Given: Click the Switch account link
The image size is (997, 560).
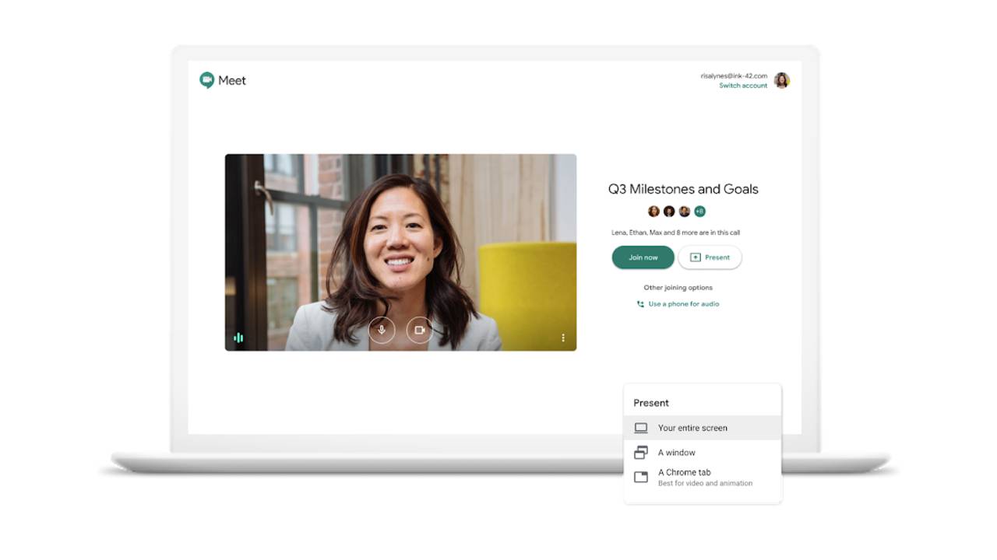Looking at the screenshot, I should pos(743,86).
